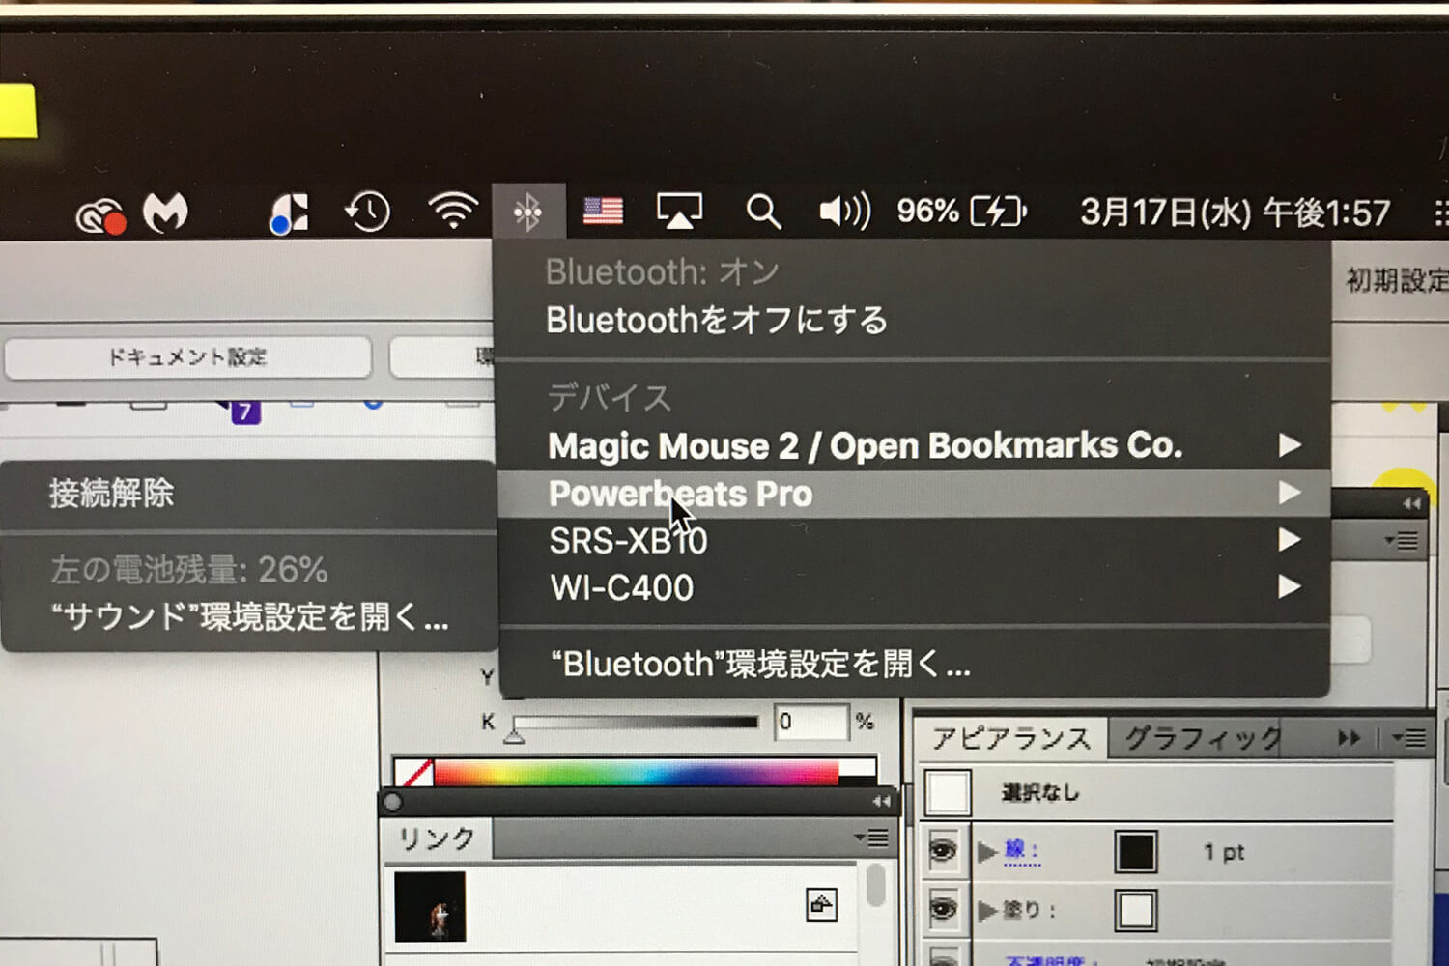This screenshot has width=1449, height=966.
Task: Click the ドキュメント設定 button
Action: [187, 357]
